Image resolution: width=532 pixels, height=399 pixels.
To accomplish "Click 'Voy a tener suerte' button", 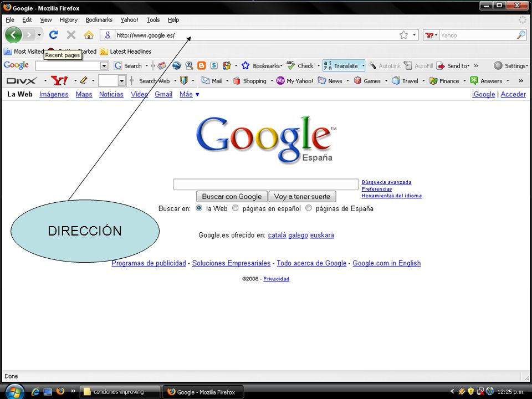I will (x=302, y=196).
